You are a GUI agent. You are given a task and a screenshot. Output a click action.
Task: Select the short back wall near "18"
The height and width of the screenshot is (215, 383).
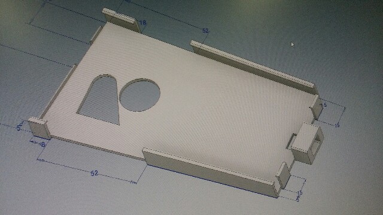pyautogui.click(x=121, y=20)
